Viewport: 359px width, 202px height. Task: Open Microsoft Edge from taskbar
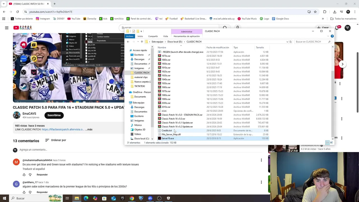coord(86,198)
